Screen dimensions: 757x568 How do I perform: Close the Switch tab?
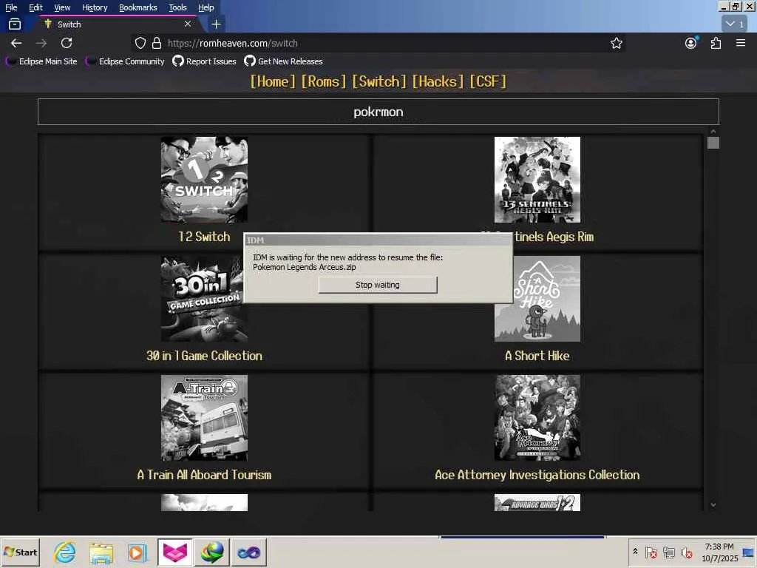point(188,24)
